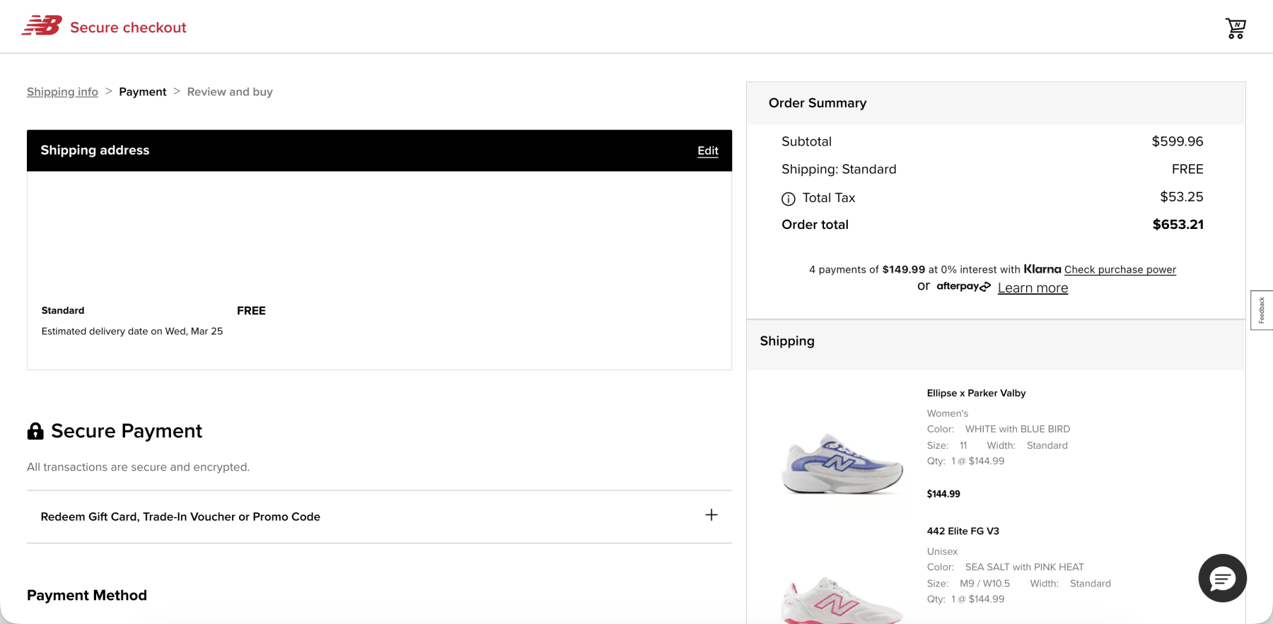Open the shopping cart icon
The image size is (1273, 624).
(1236, 28)
